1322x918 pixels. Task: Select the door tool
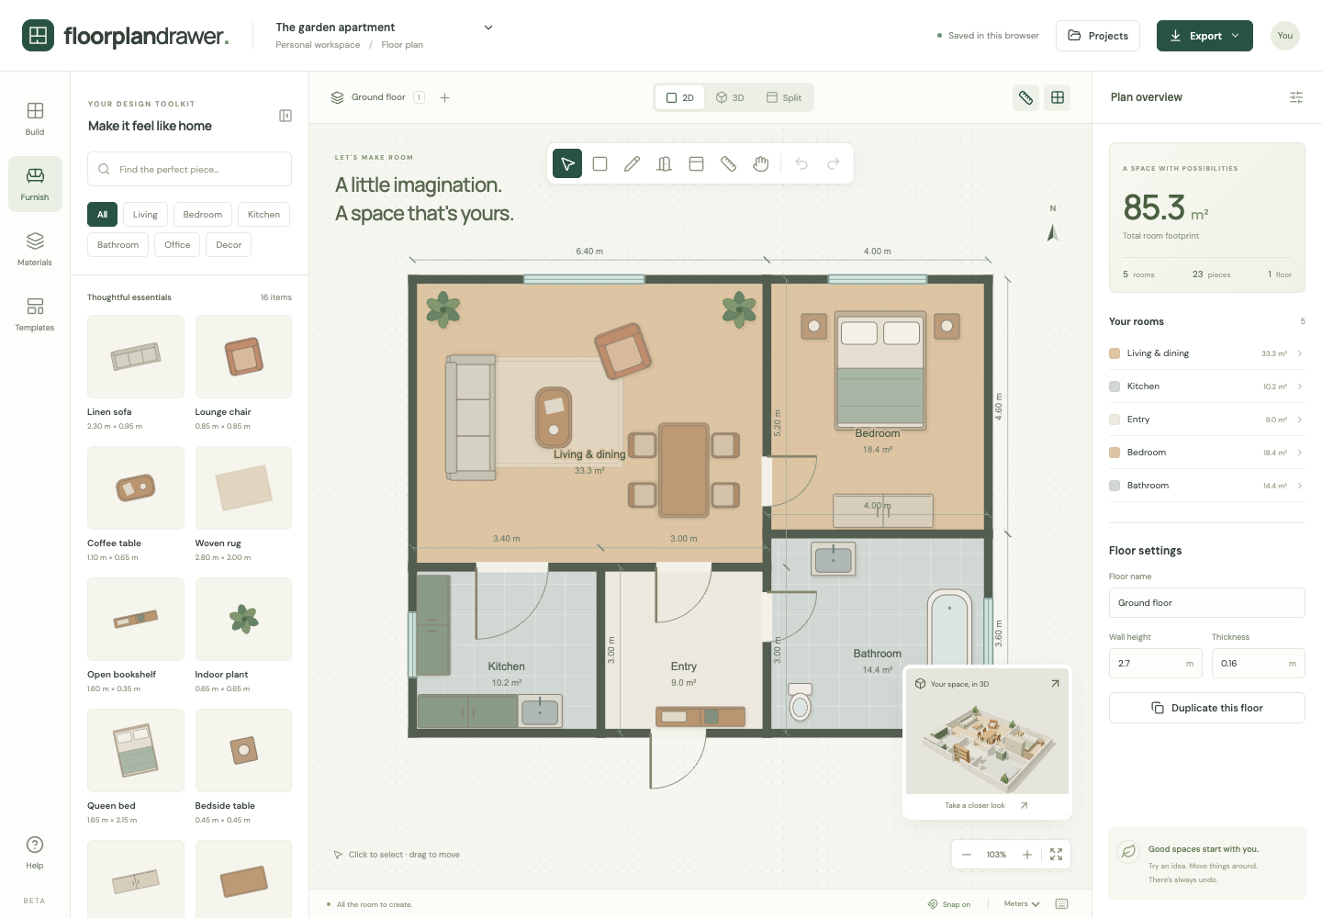tap(665, 163)
